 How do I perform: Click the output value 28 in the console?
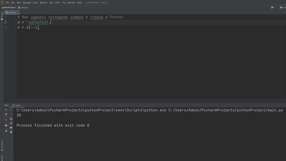pos(19,115)
